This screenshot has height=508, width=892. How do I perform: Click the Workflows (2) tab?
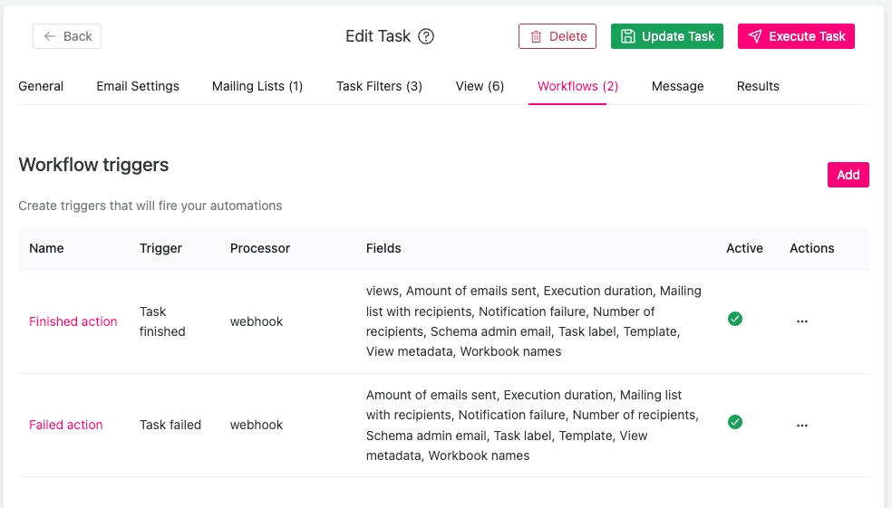(577, 86)
